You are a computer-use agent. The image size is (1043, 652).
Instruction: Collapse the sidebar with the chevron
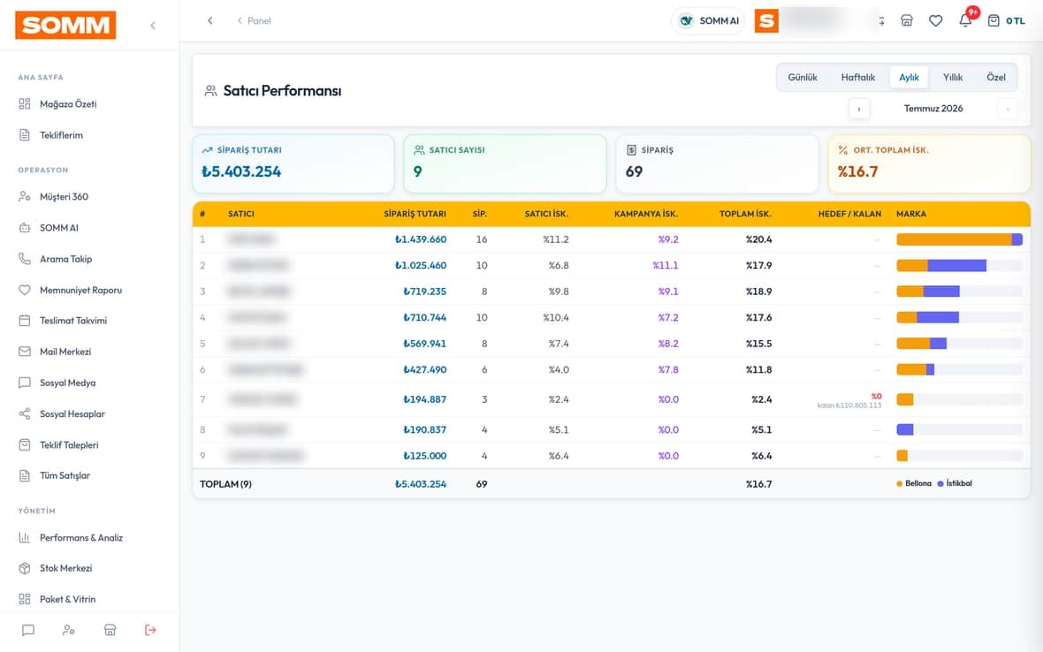[153, 26]
